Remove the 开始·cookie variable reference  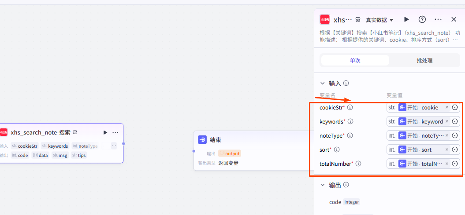pyautogui.click(x=446, y=107)
